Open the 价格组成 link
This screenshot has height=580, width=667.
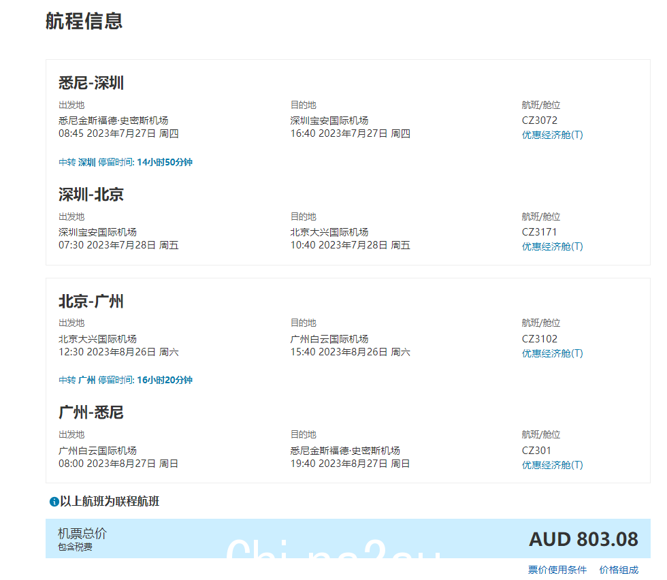[x=619, y=570]
